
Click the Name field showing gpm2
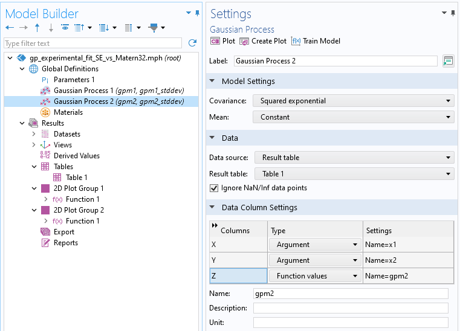coord(351,294)
